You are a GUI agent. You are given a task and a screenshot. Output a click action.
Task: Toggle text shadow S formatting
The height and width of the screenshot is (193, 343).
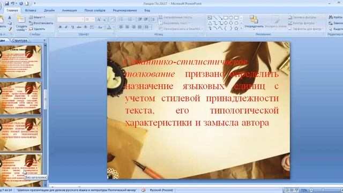86,27
